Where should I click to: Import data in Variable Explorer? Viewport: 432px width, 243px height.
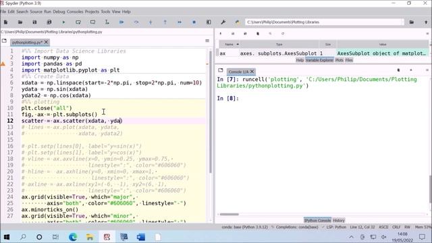click(x=221, y=34)
